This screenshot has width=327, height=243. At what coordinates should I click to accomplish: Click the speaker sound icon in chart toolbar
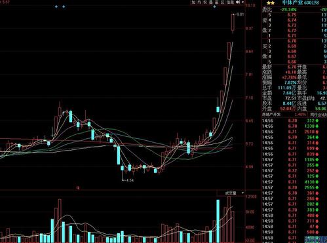(238, 2)
